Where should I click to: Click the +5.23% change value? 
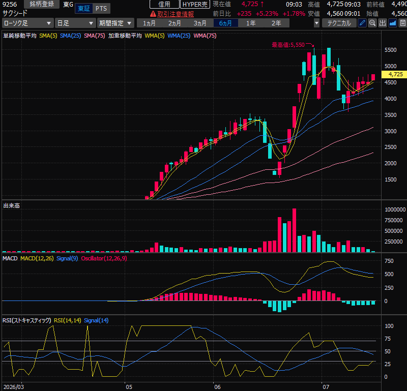pos(267,14)
